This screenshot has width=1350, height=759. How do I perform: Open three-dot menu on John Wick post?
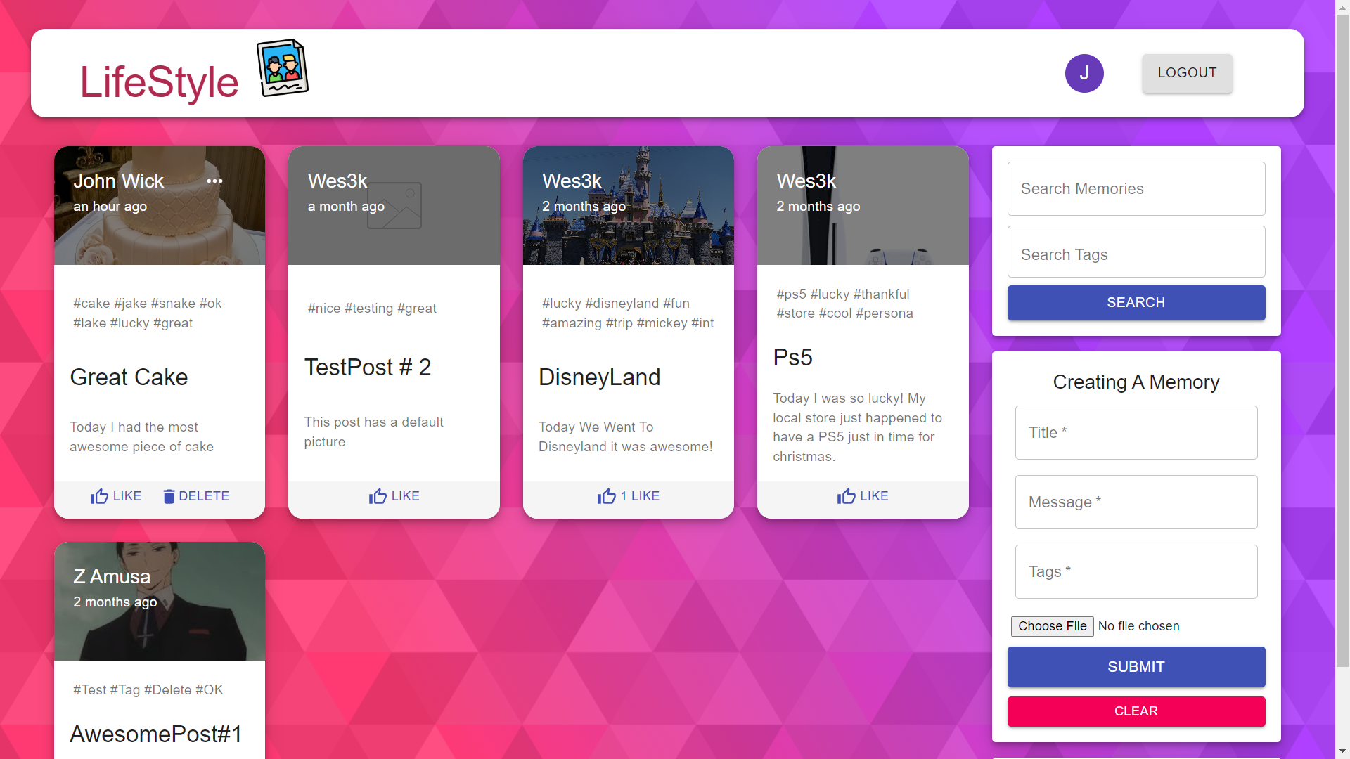coord(214,181)
